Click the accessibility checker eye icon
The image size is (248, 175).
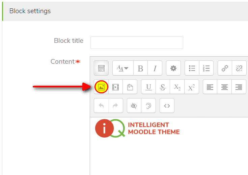134,106
